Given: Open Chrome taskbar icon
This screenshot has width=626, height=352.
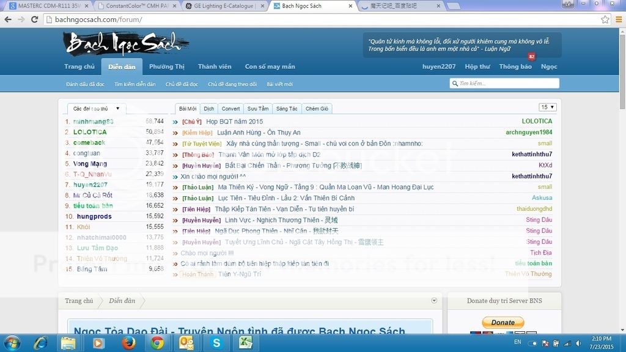Looking at the screenshot, I should [157, 343].
